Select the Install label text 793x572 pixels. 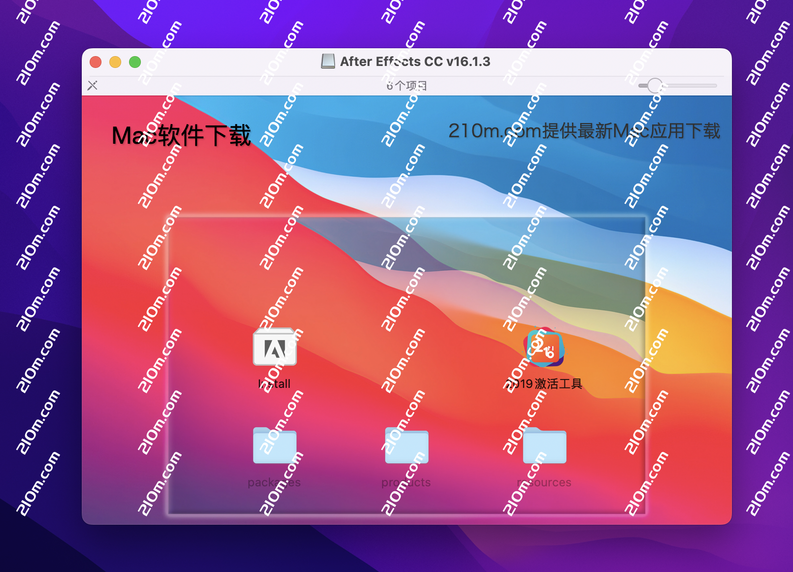(x=274, y=384)
